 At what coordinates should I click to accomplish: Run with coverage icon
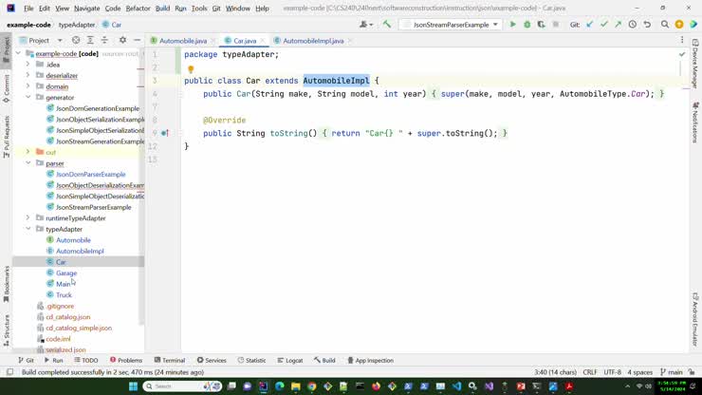click(x=542, y=25)
